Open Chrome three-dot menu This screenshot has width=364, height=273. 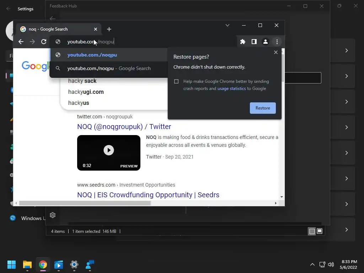[277, 42]
